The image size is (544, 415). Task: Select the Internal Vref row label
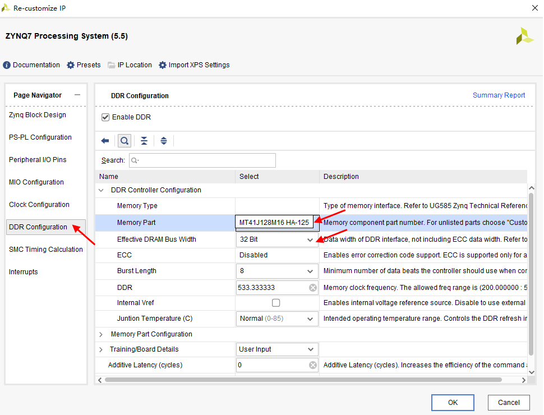tap(136, 303)
